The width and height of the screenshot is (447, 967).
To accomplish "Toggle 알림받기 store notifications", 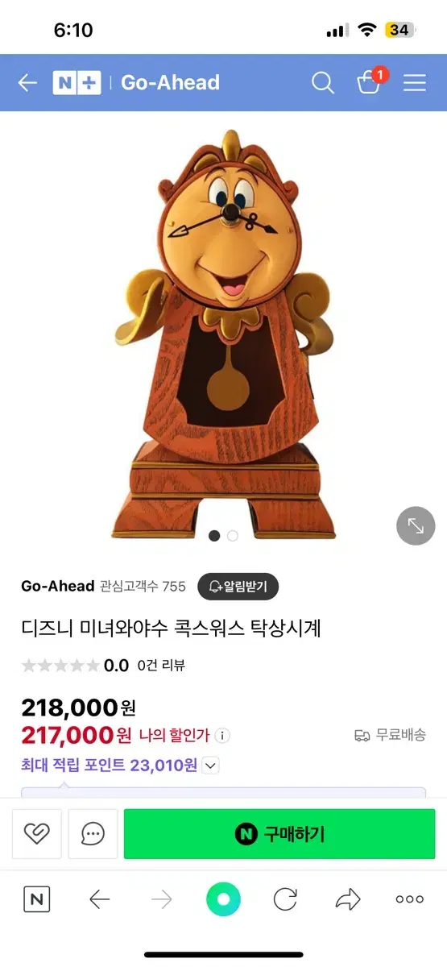I will tap(238, 586).
